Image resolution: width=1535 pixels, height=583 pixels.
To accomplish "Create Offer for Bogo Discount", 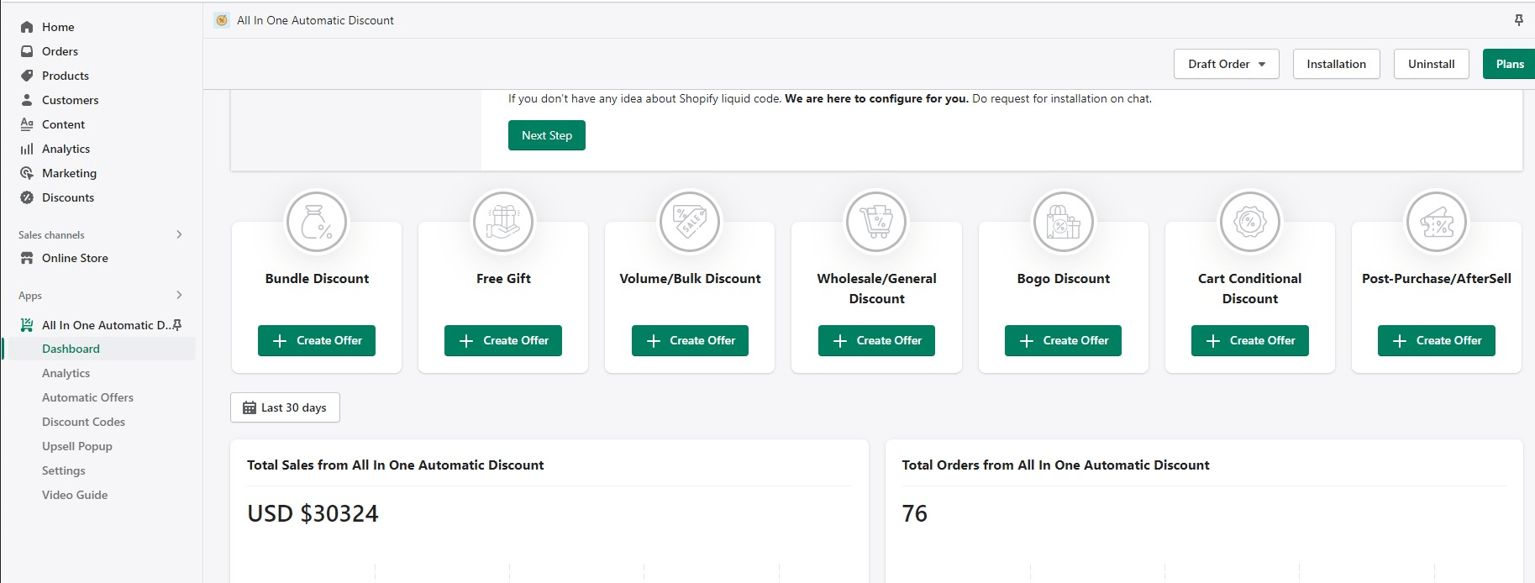I will [1063, 340].
